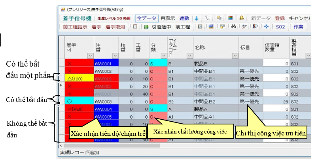Select the 中間品B2 name cell
This screenshot has width=318, height=165.
216,101
